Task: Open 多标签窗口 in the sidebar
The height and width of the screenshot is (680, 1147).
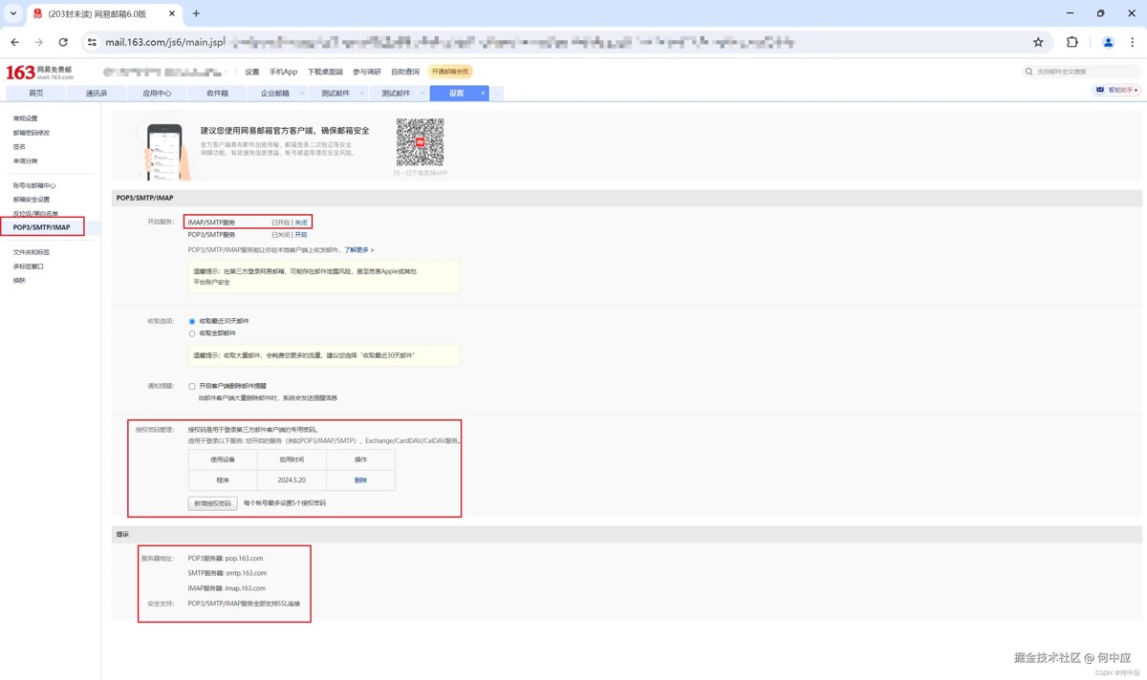Action: tap(29, 266)
